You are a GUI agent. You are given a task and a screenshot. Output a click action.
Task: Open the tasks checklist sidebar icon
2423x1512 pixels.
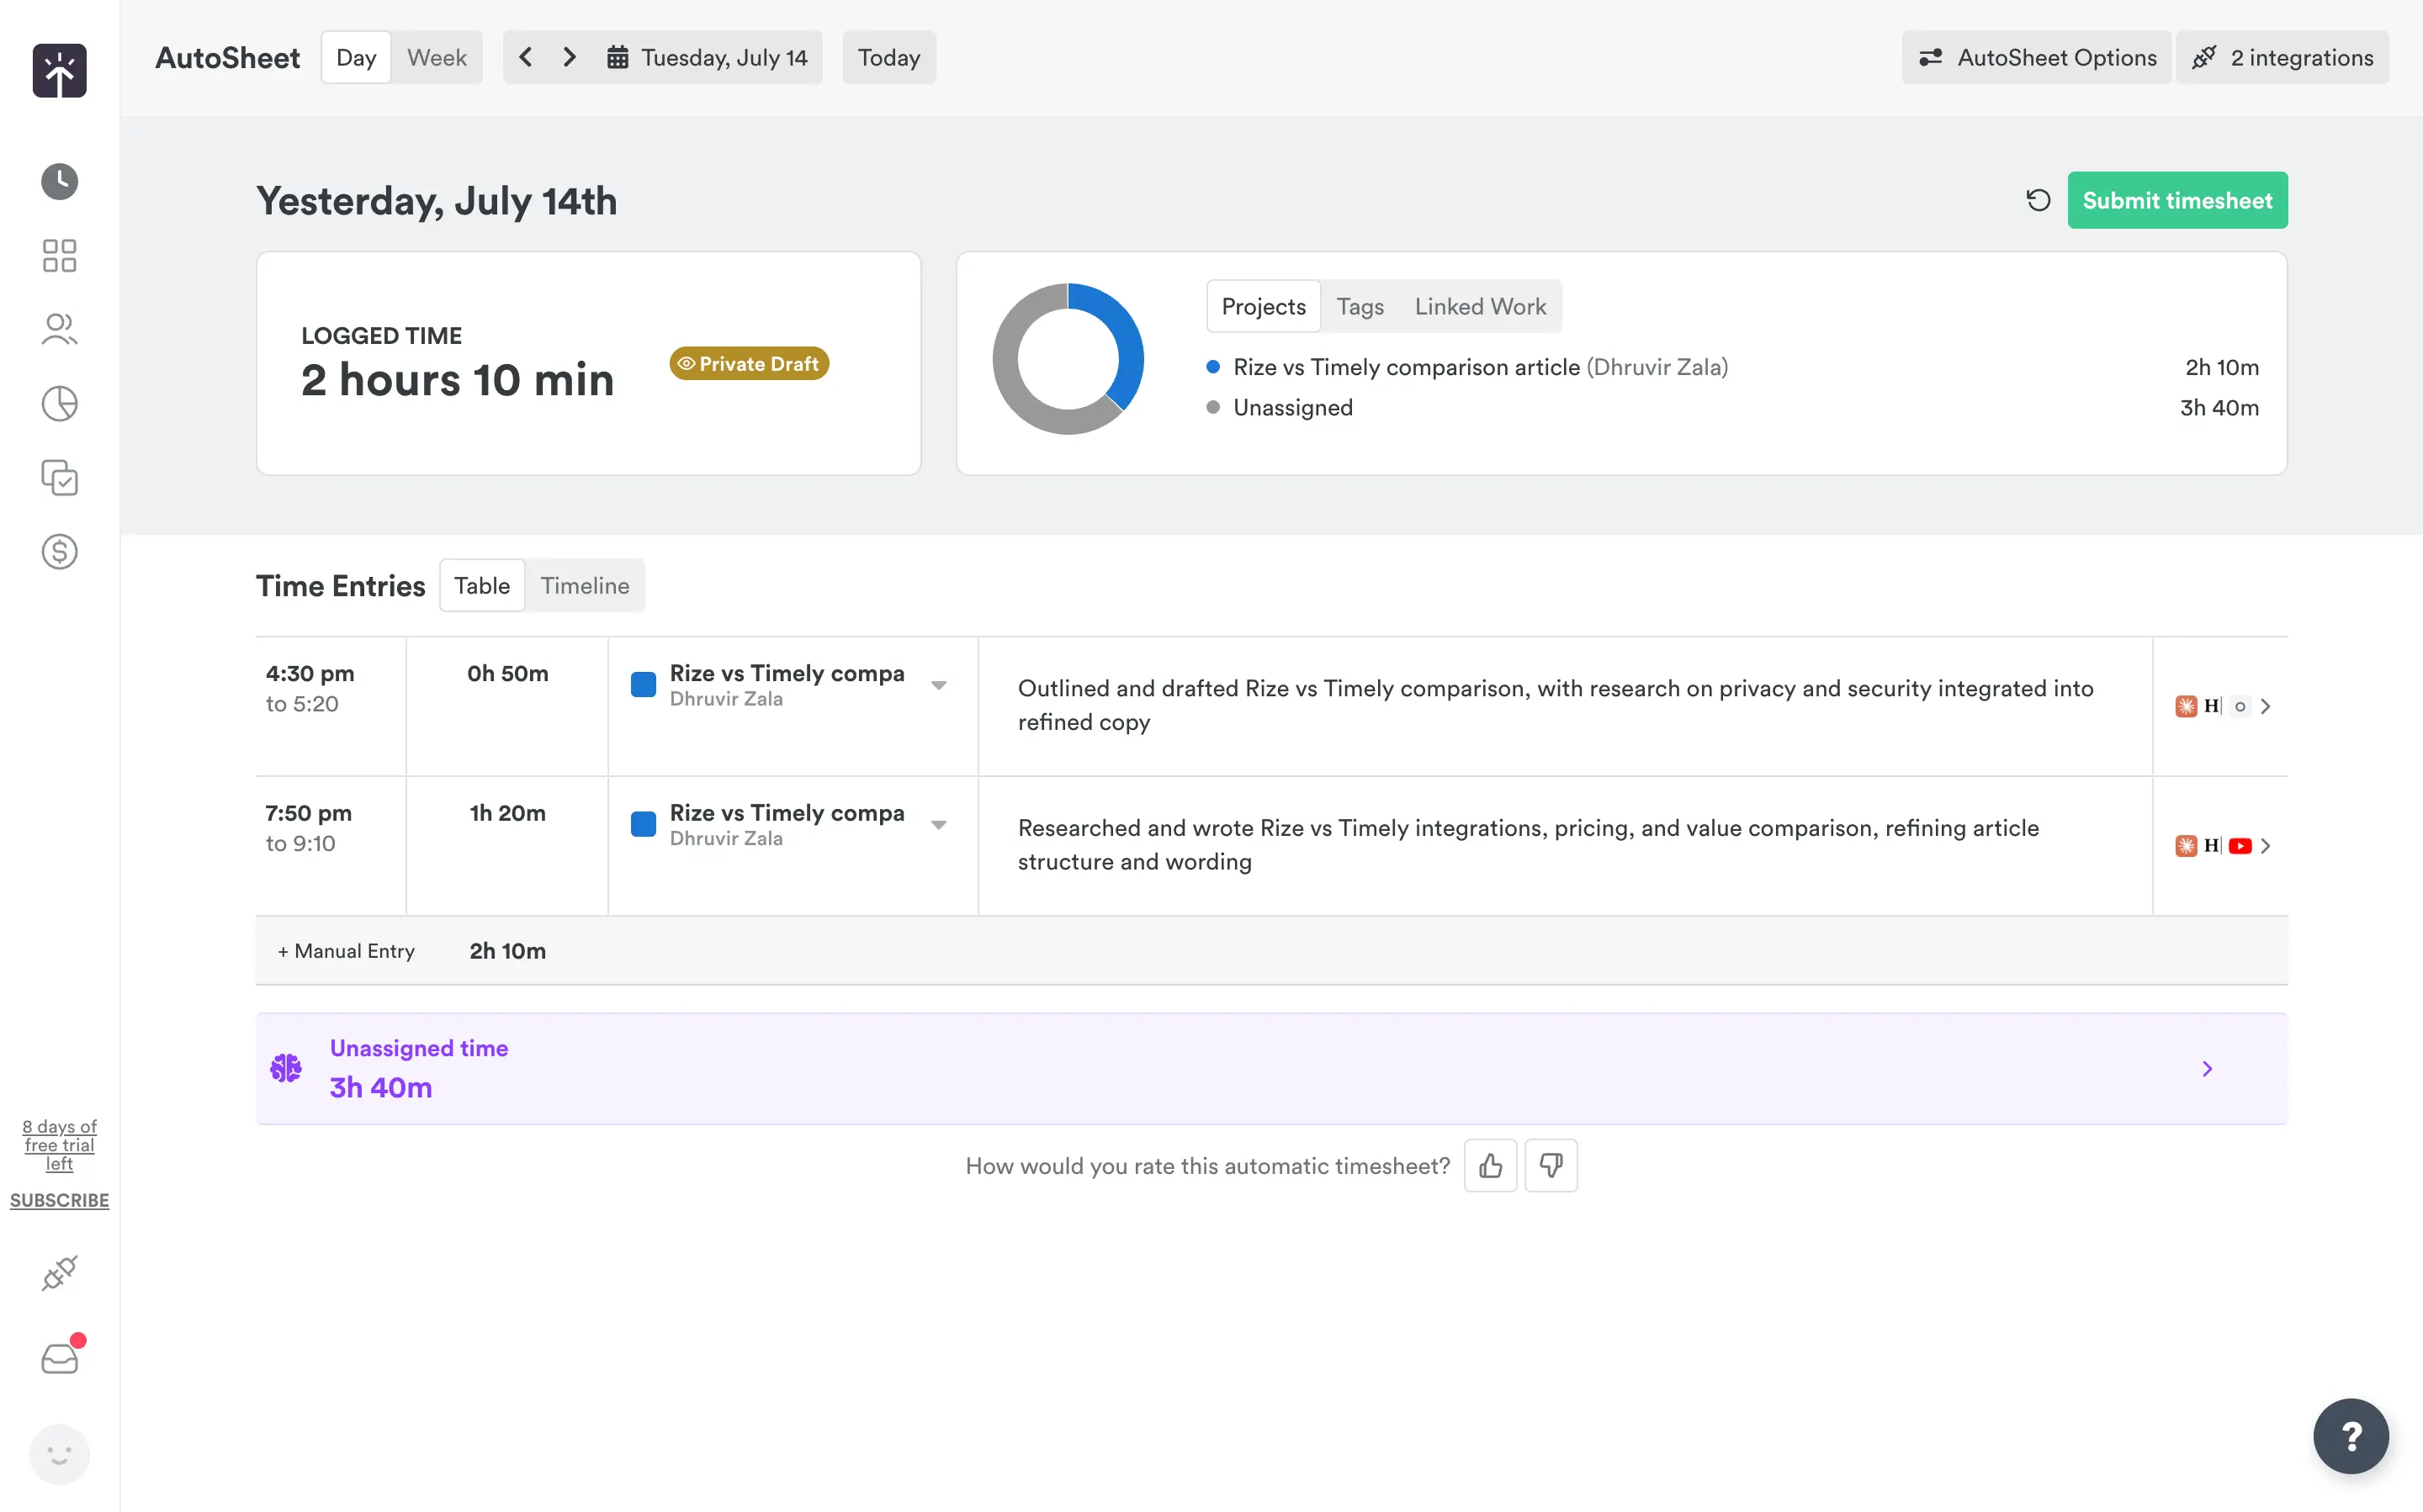59,477
